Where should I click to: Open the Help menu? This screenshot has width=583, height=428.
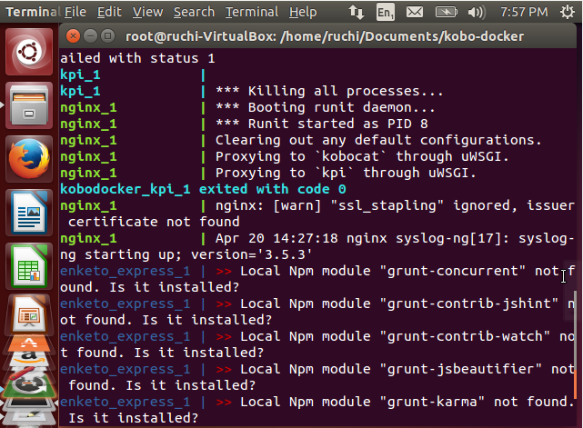303,12
